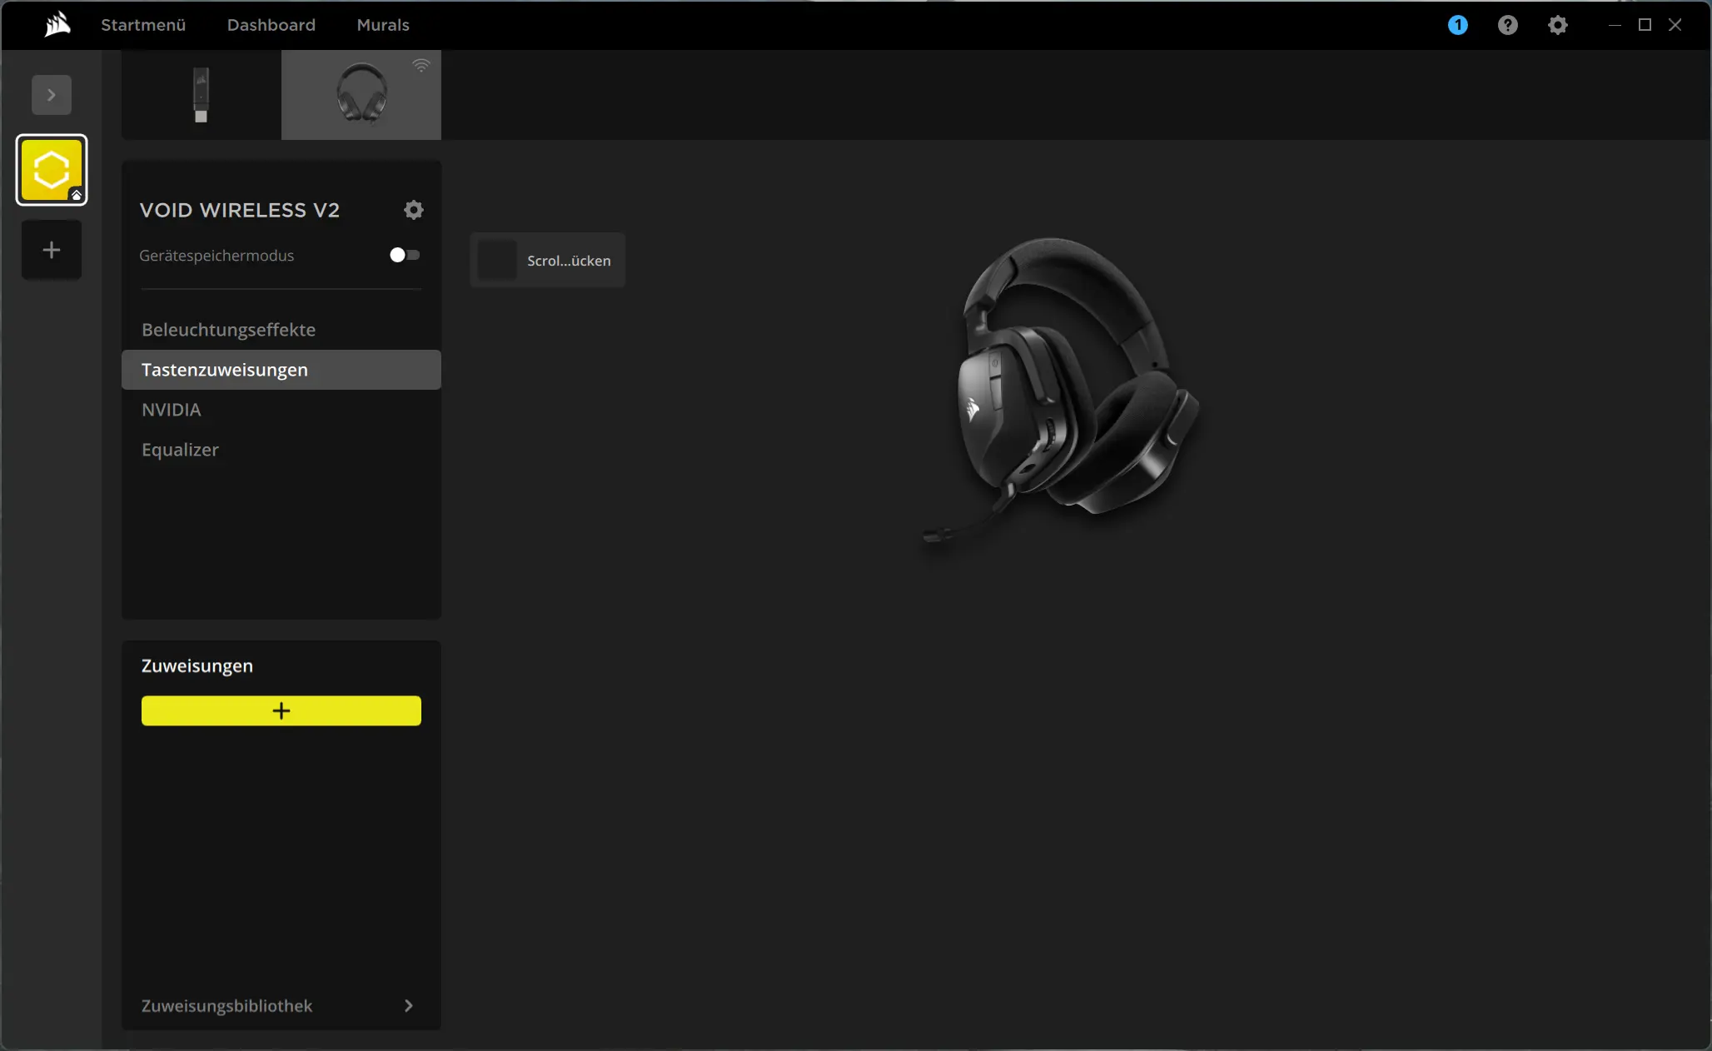Open the Equalizer section
The width and height of the screenshot is (1712, 1051).
[x=180, y=450]
